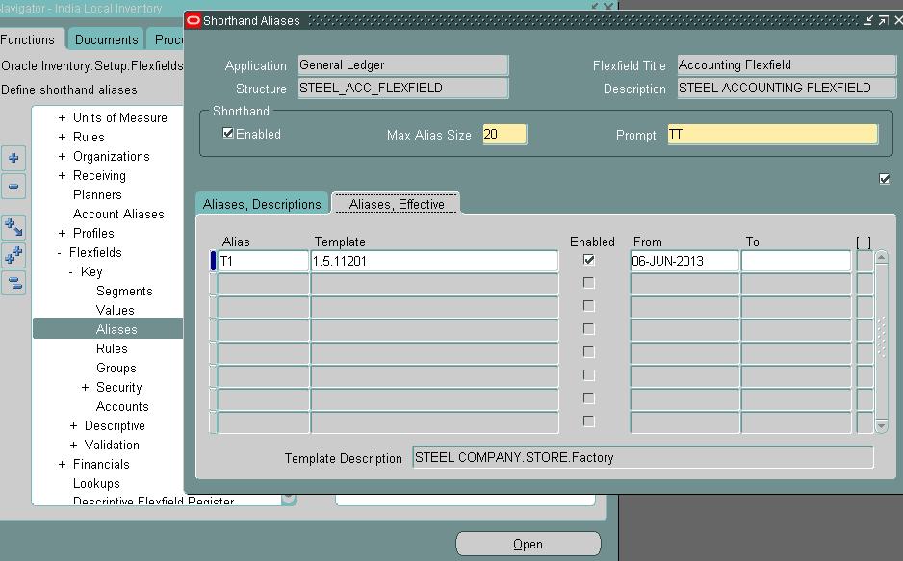The width and height of the screenshot is (903, 561).
Task: Open the Documents tab in the Navigator
Action: point(105,38)
